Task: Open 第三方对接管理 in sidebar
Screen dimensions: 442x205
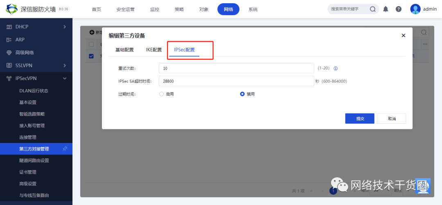Action: tap(36, 149)
